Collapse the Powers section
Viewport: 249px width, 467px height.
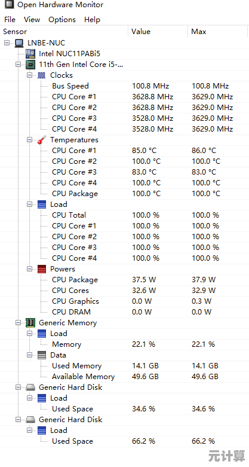[x=29, y=268]
